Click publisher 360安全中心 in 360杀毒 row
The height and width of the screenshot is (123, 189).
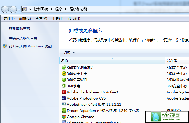[x=177, y=86]
